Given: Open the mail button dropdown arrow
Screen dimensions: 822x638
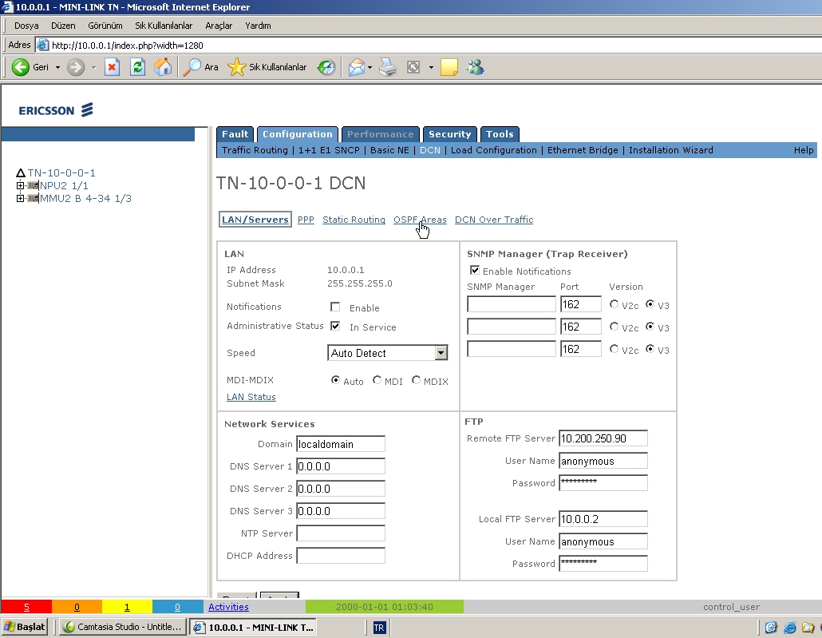Looking at the screenshot, I should (370, 67).
